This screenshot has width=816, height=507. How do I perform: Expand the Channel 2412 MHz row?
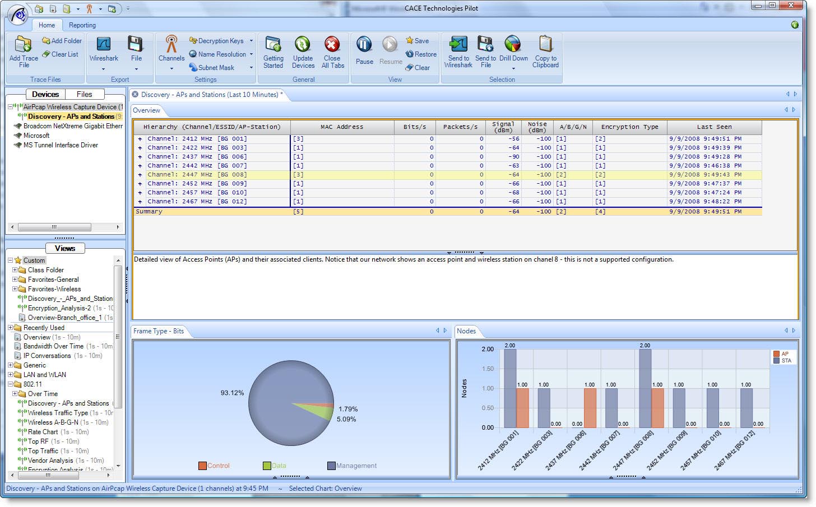140,139
